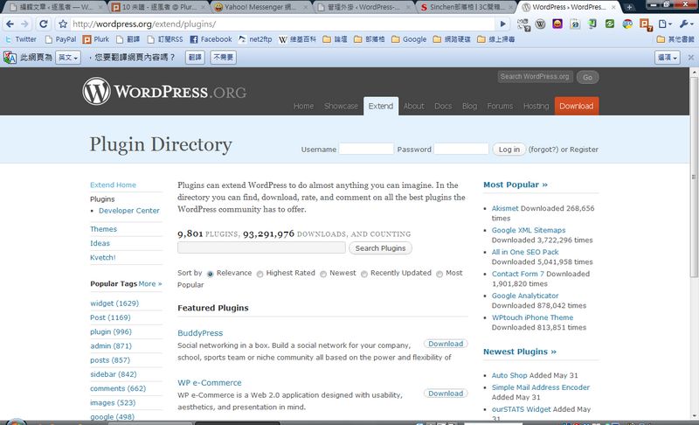Focus the Username input field
The image size is (699, 425).
click(x=366, y=149)
